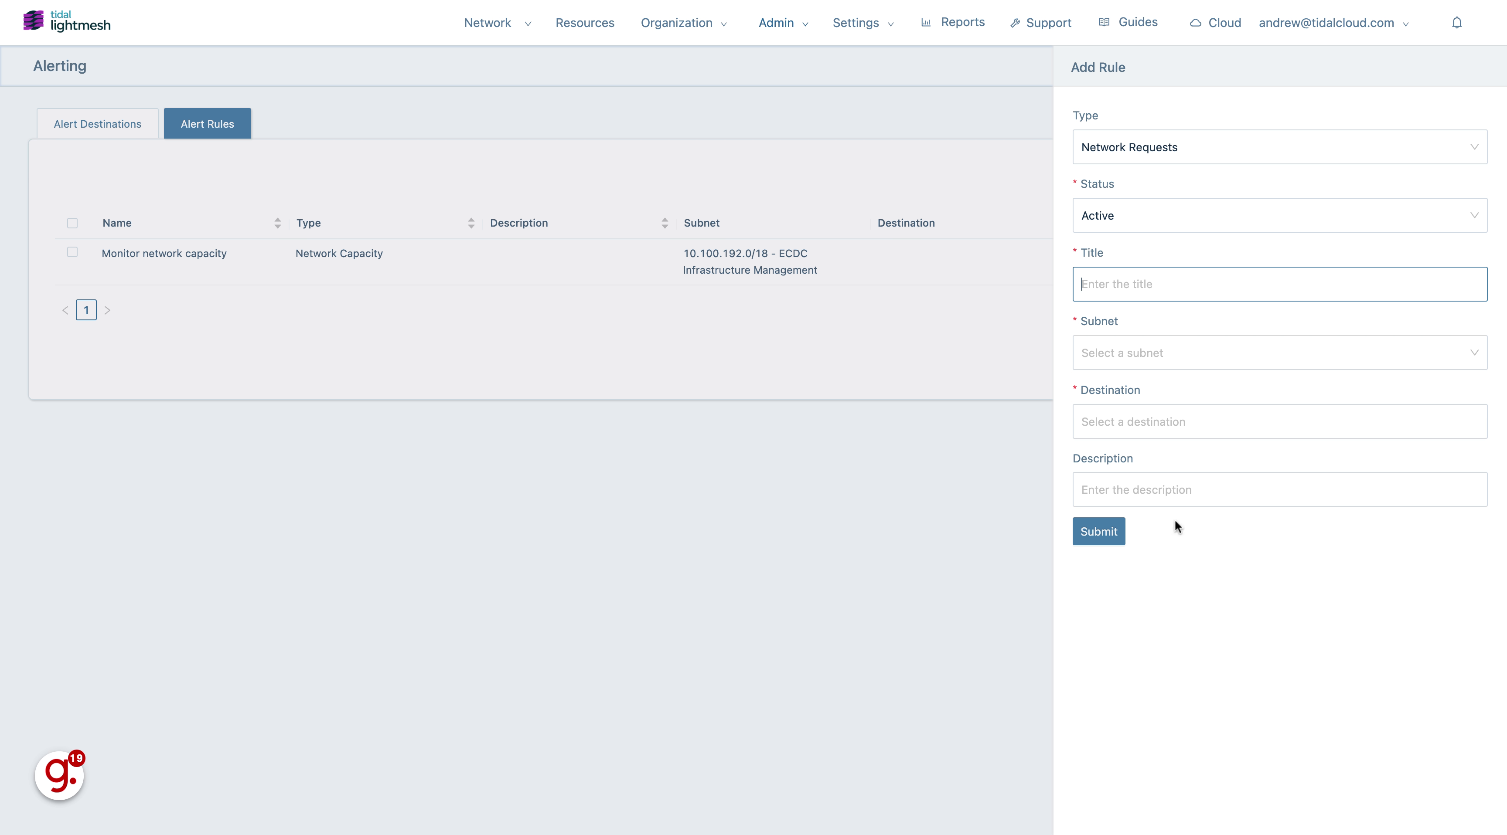Click the 10.100.192.0/18 subnet cell
The height and width of the screenshot is (835, 1507).
coord(750,261)
